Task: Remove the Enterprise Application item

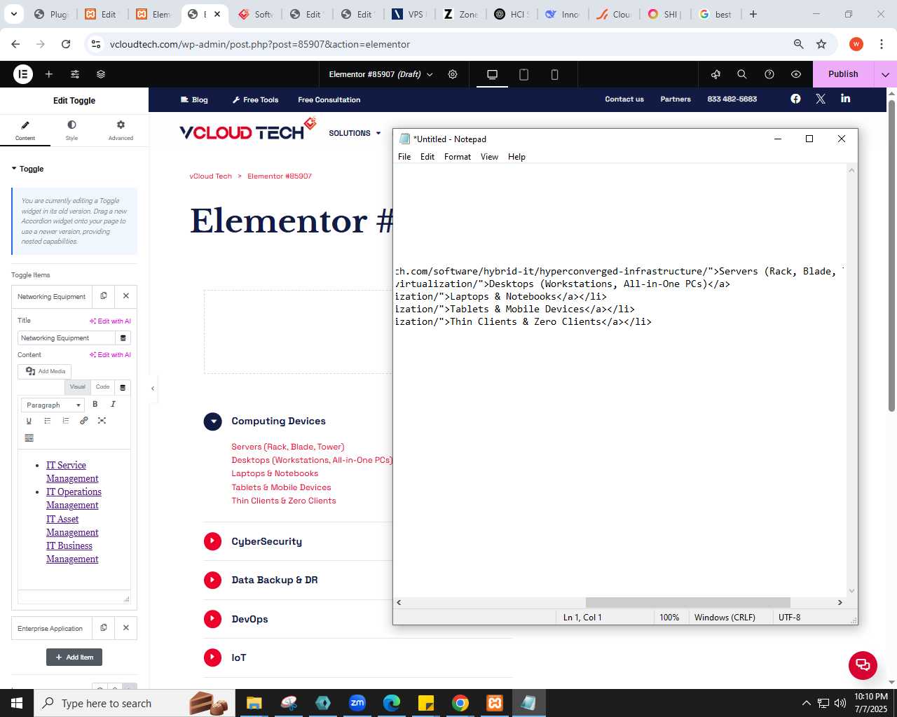Action: point(126,628)
